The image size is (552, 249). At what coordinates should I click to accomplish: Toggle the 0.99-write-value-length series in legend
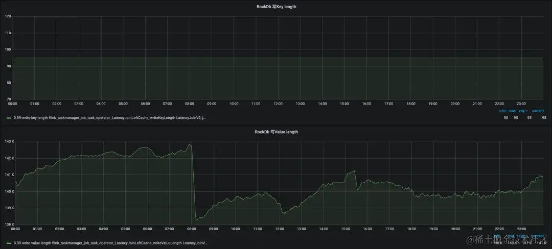(110, 243)
